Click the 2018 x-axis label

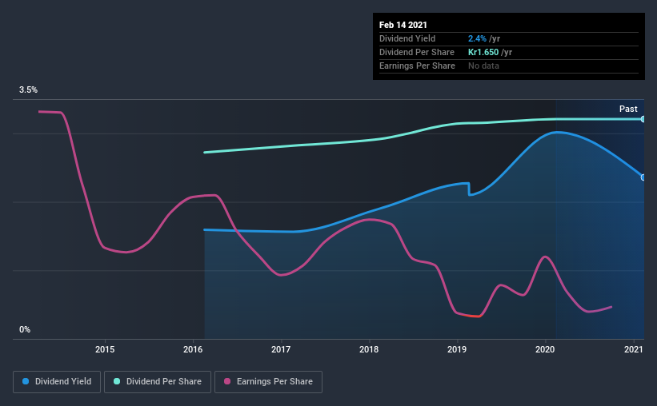tap(369, 349)
